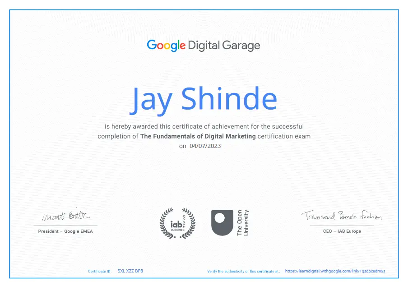This screenshot has height=286, width=408.
Task: Click the Google Digital Garage logo
Action: tap(204, 46)
